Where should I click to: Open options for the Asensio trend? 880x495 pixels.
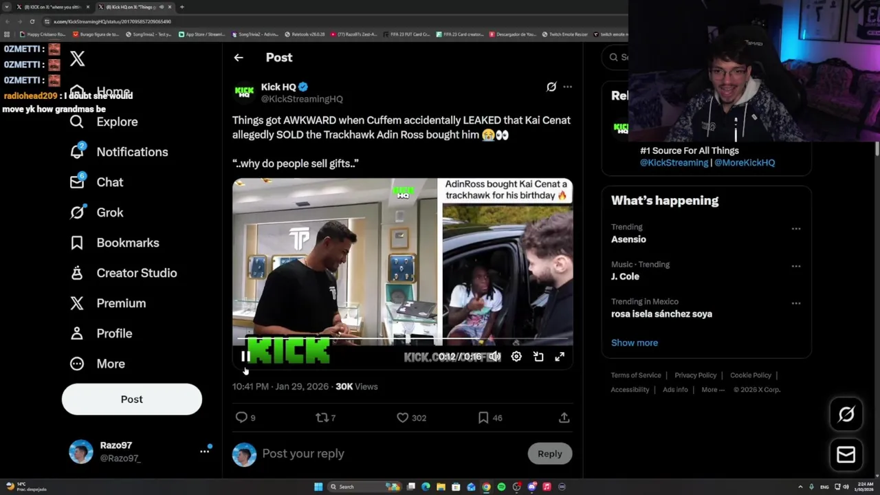[796, 229]
